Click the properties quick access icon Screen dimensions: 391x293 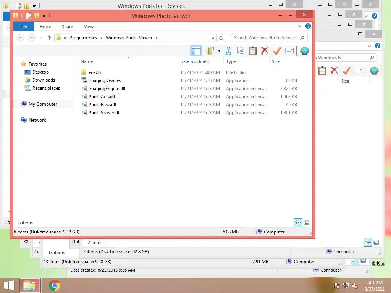point(28,16)
